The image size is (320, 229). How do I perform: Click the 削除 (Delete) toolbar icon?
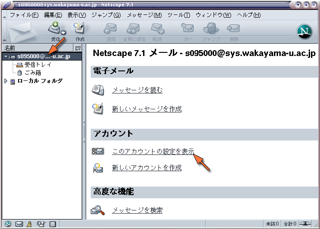233,28
